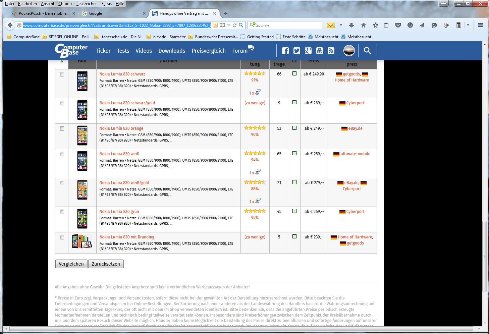Click the address bar magnifier search icon
This screenshot has width=489, height=334.
(x=241, y=25)
